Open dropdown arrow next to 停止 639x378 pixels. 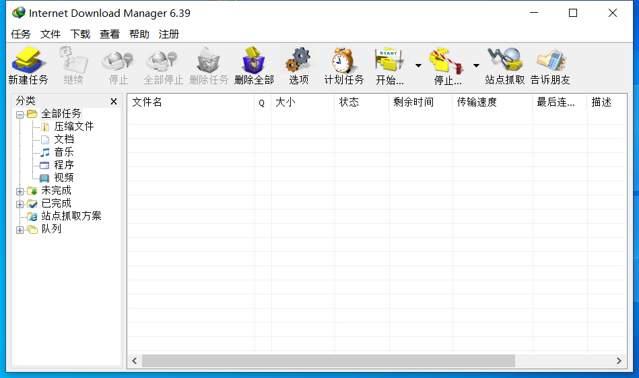click(476, 65)
